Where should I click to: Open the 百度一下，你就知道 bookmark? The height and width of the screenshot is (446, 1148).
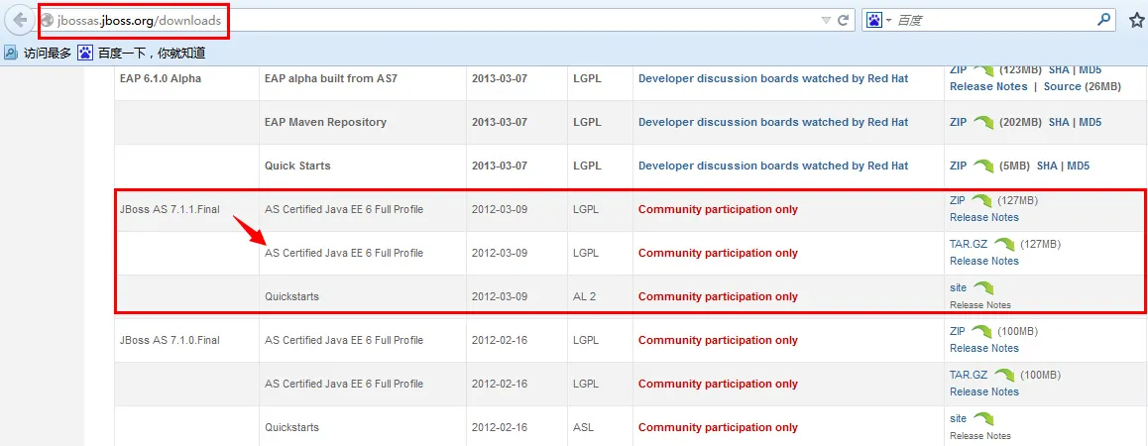(142, 53)
